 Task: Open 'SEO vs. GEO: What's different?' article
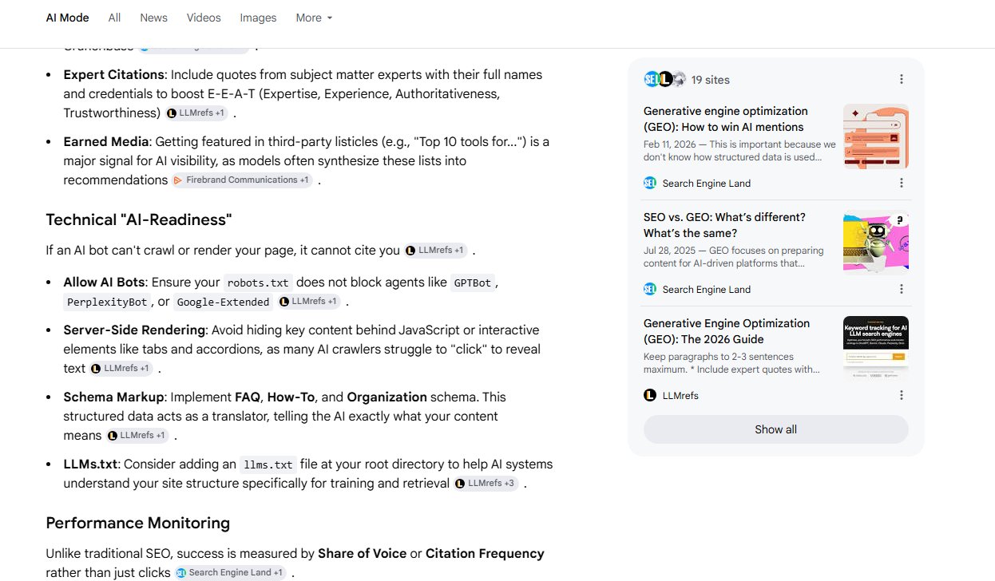(x=724, y=225)
